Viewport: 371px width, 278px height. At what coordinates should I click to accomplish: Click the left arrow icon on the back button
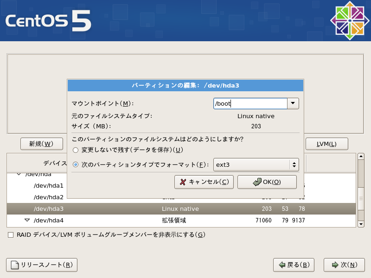[282, 265]
